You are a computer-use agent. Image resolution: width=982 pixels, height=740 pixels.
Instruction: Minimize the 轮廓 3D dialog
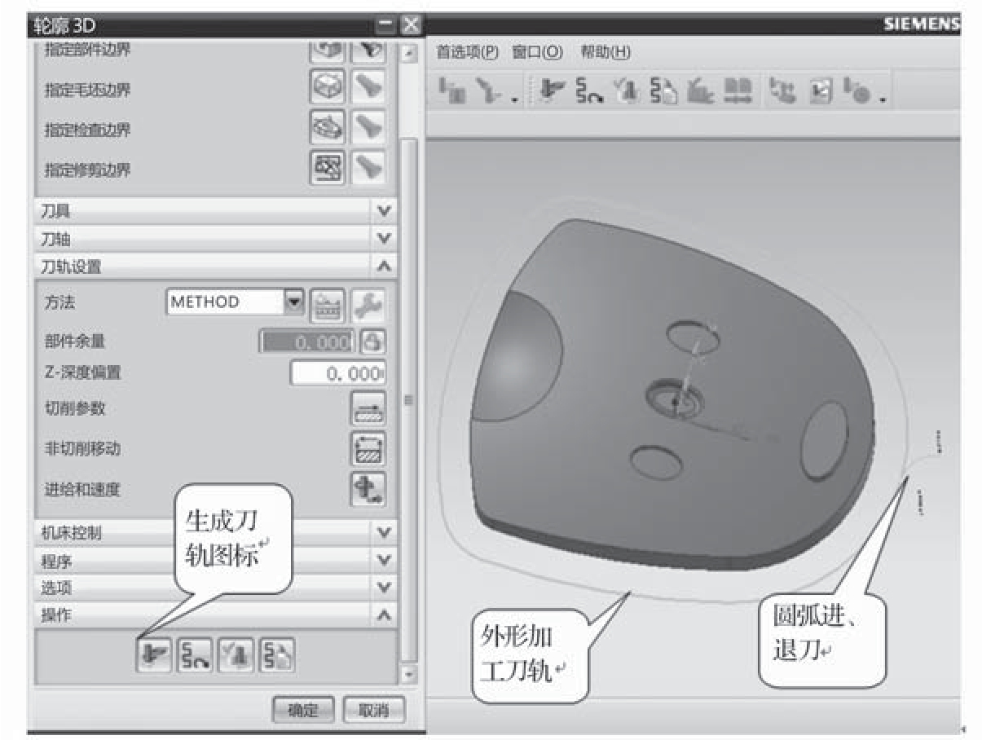[x=386, y=24]
